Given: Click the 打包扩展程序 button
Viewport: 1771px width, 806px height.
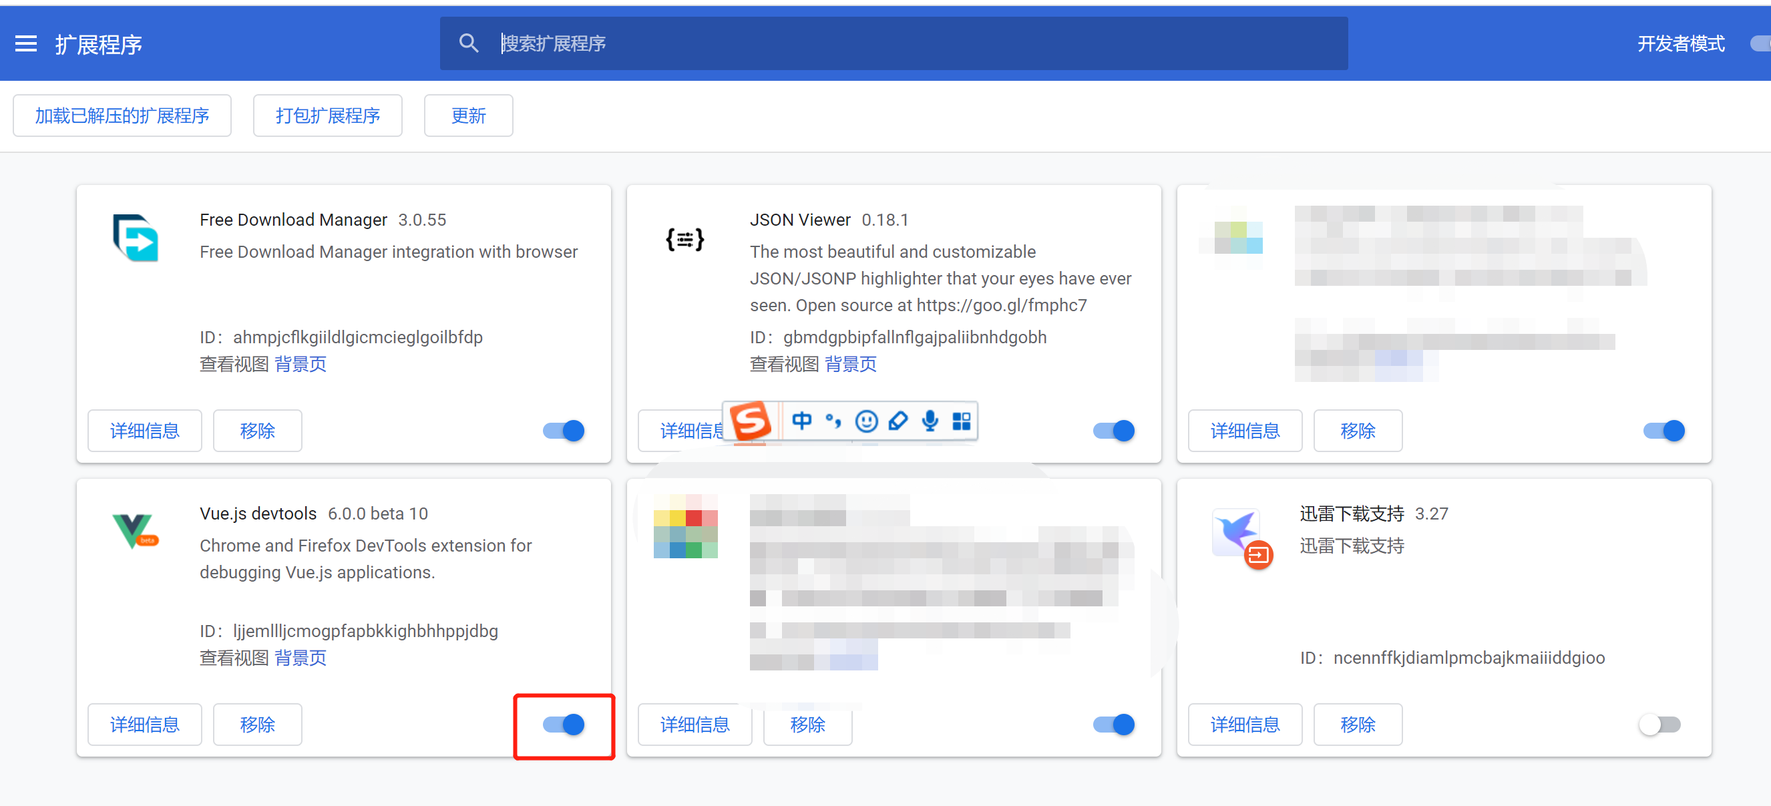Looking at the screenshot, I should (327, 116).
